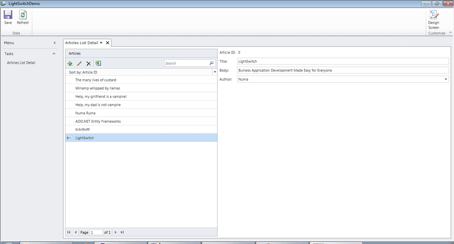Go to first page of articles
Screen dimensions: 454x244
pyautogui.click(x=69, y=232)
